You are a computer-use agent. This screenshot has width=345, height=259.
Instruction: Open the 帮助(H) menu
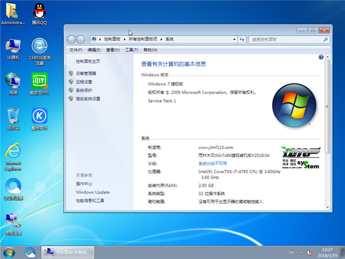click(x=150, y=50)
